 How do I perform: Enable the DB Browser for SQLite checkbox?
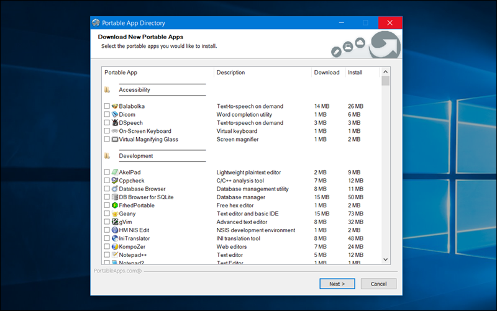click(x=107, y=197)
